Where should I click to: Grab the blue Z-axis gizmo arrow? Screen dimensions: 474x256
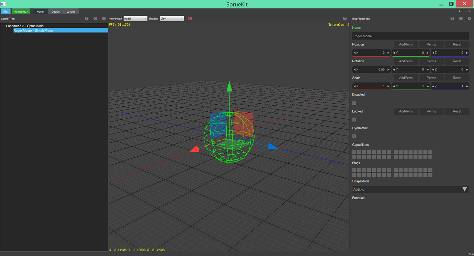pyautogui.click(x=272, y=146)
